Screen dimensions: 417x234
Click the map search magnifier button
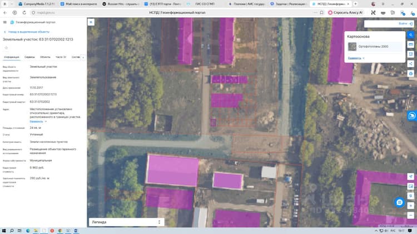[x=411, y=35]
